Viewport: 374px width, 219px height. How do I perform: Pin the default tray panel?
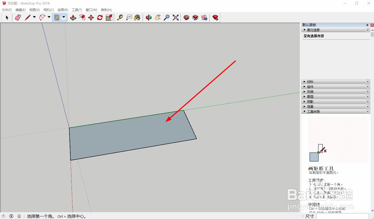(x=367, y=25)
